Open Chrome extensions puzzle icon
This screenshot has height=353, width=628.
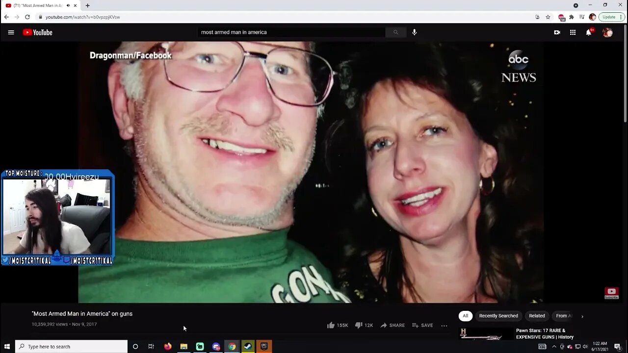tap(572, 17)
